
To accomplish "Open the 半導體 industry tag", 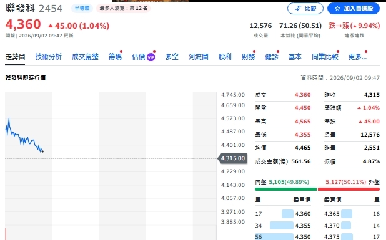I will pos(82,8).
